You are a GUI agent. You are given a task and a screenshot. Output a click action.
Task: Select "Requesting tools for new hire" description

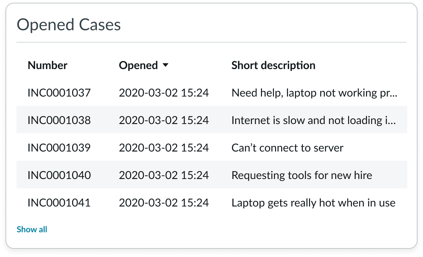302,175
